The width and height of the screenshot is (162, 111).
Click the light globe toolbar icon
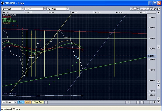click(152, 9)
